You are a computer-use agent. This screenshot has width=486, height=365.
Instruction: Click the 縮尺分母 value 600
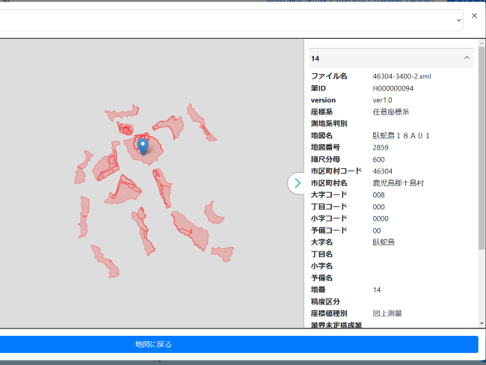[x=378, y=159]
